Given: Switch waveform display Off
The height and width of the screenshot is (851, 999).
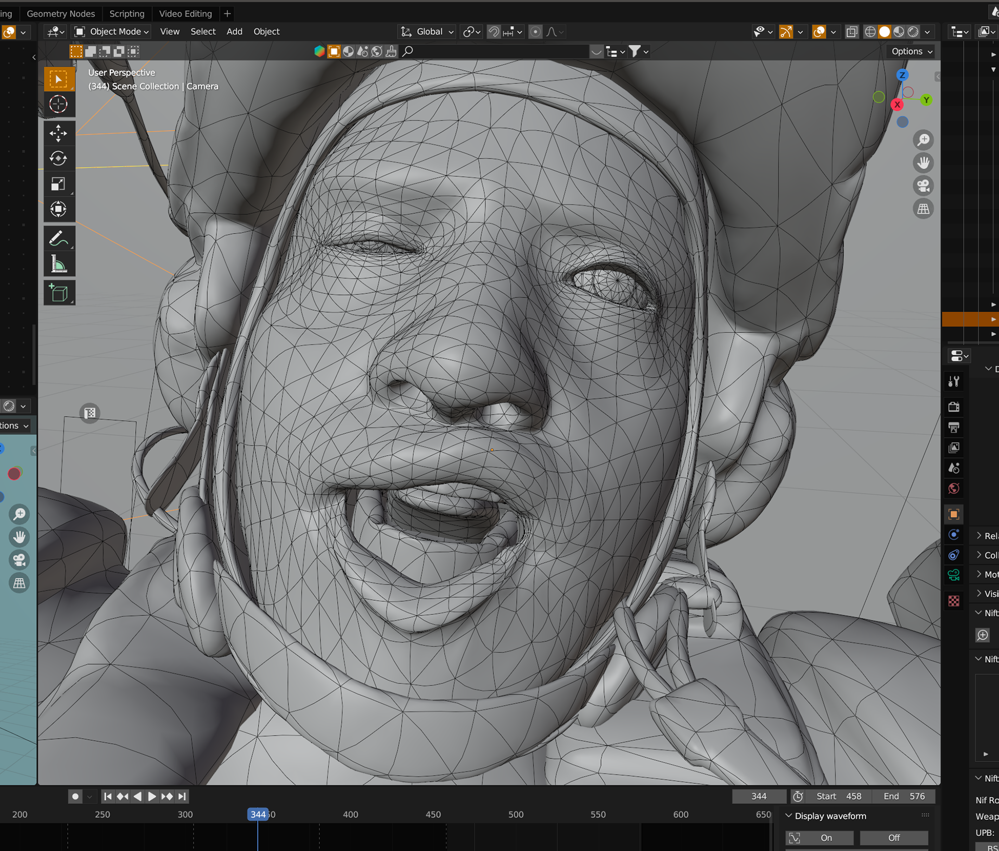Looking at the screenshot, I should [893, 837].
